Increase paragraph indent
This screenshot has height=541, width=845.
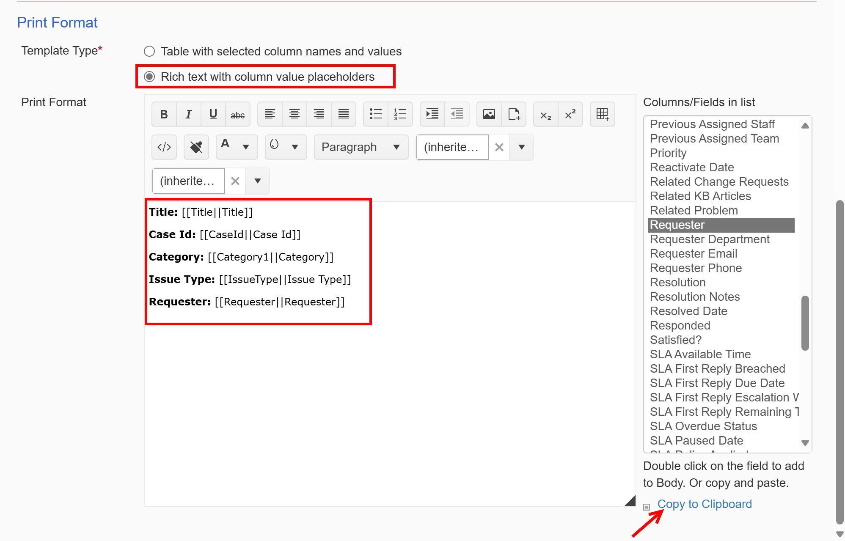[432, 114]
